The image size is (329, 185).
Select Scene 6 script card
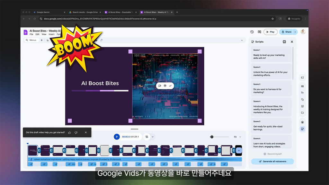(271, 142)
